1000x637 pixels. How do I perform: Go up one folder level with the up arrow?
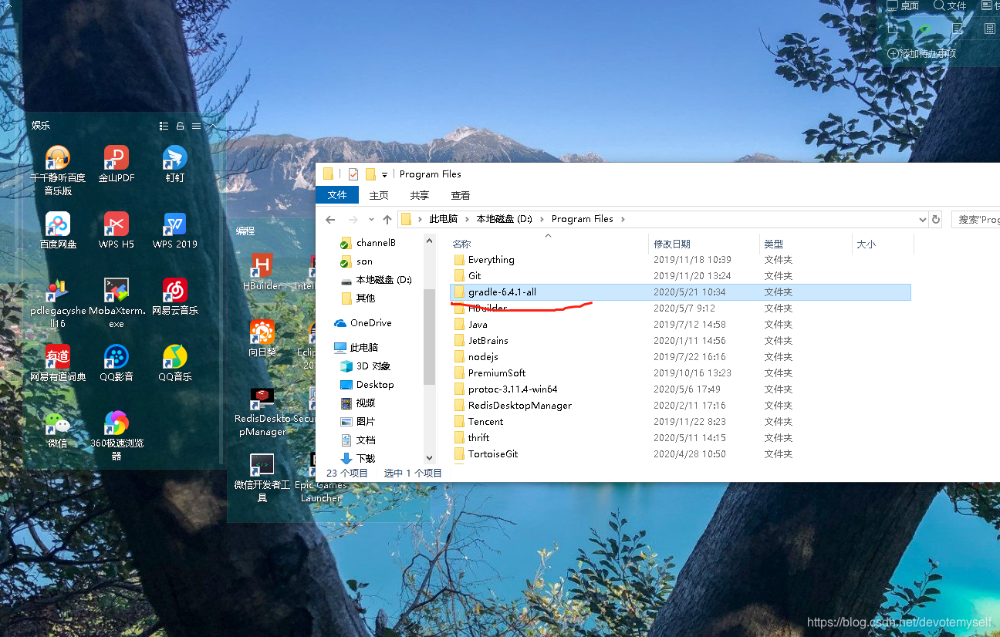tap(387, 219)
